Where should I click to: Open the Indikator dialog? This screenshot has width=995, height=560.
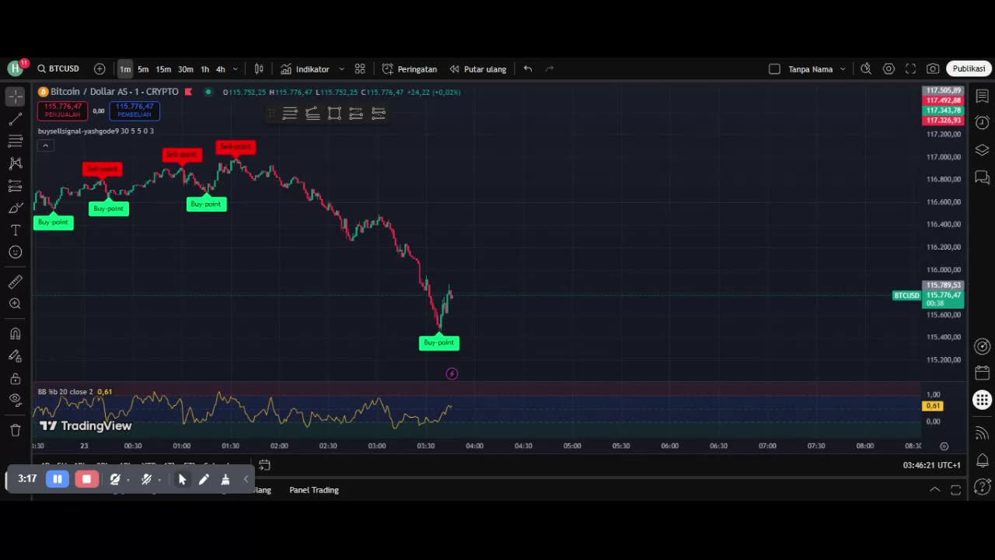click(305, 69)
